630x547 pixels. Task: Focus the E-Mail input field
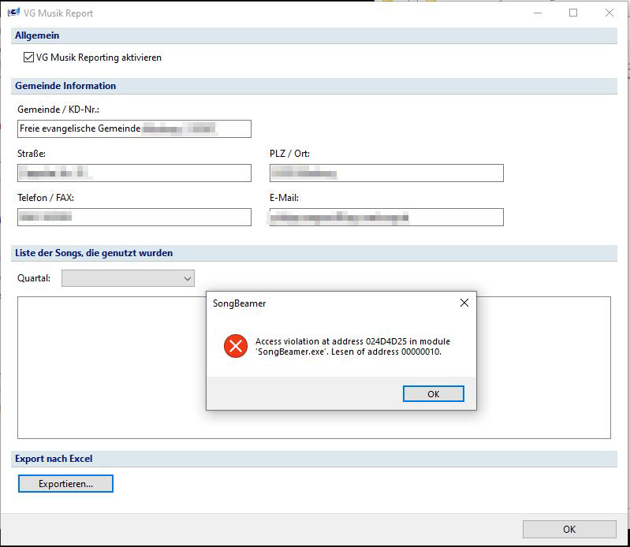tap(386, 217)
